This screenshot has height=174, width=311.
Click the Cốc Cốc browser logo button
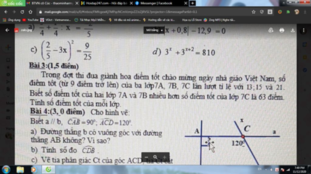pyautogui.click(x=12, y=3)
